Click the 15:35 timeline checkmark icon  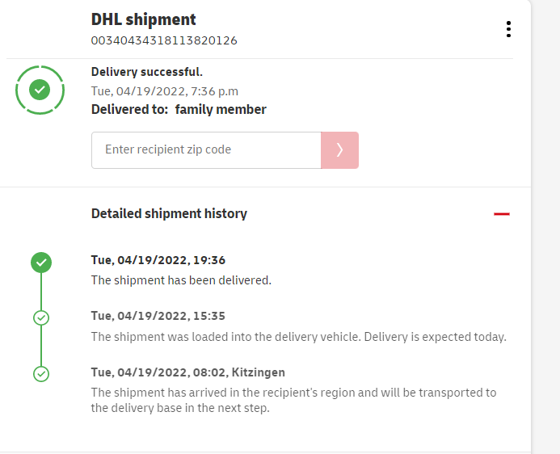coord(41,317)
